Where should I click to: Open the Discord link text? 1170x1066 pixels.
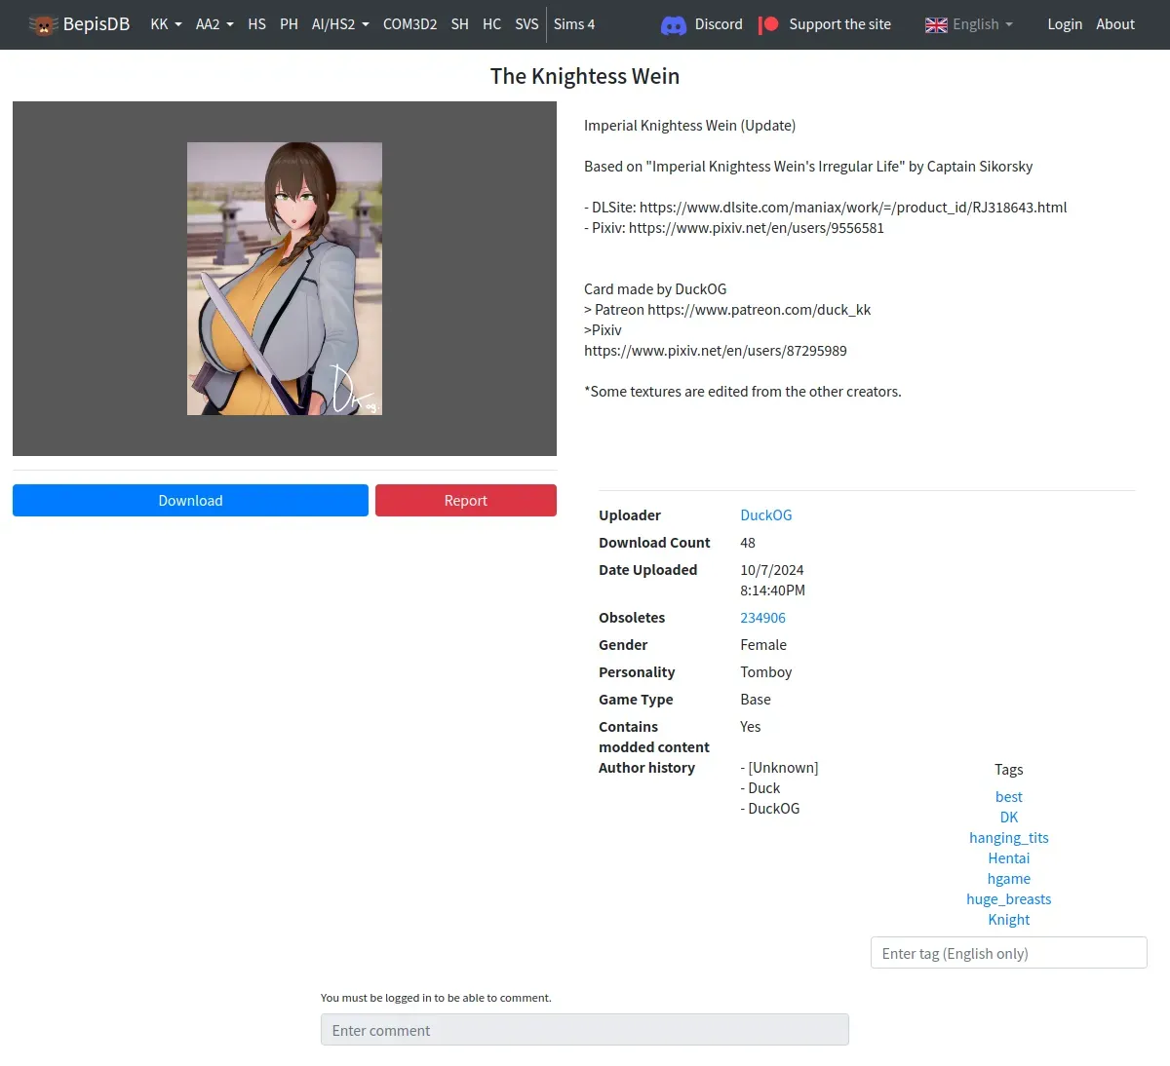pos(719,24)
